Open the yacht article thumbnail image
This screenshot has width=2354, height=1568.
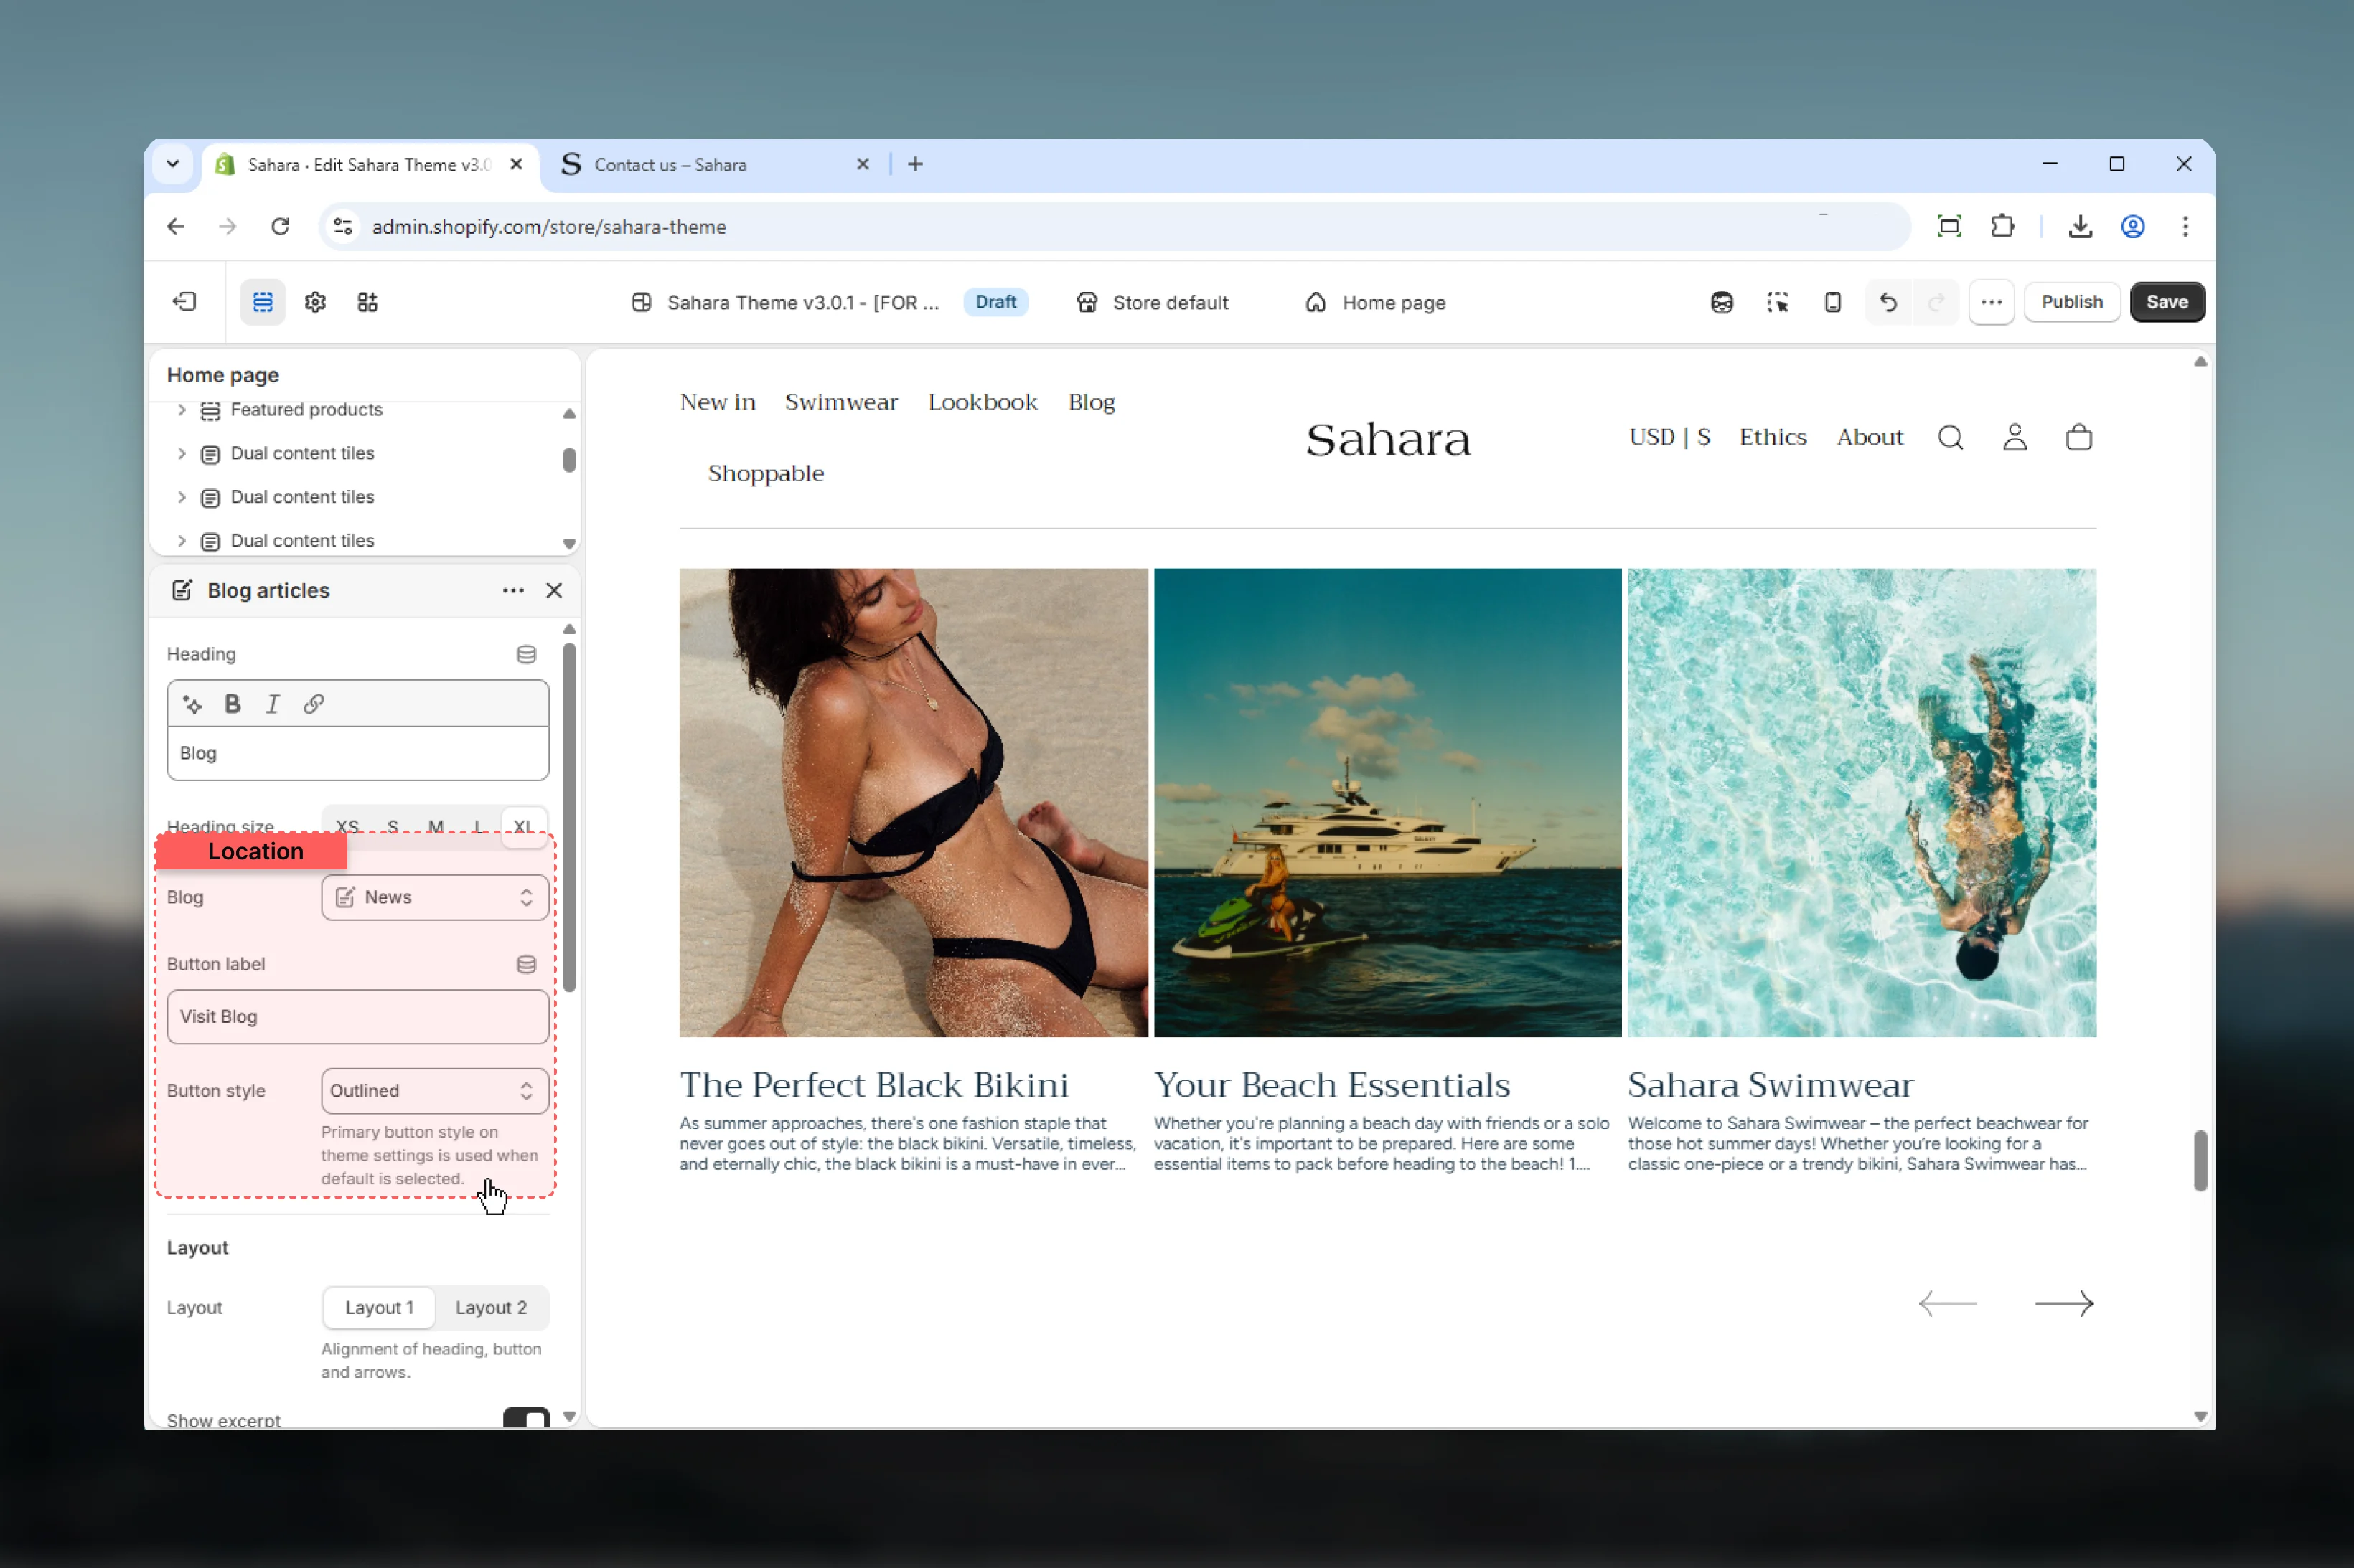click(1387, 802)
